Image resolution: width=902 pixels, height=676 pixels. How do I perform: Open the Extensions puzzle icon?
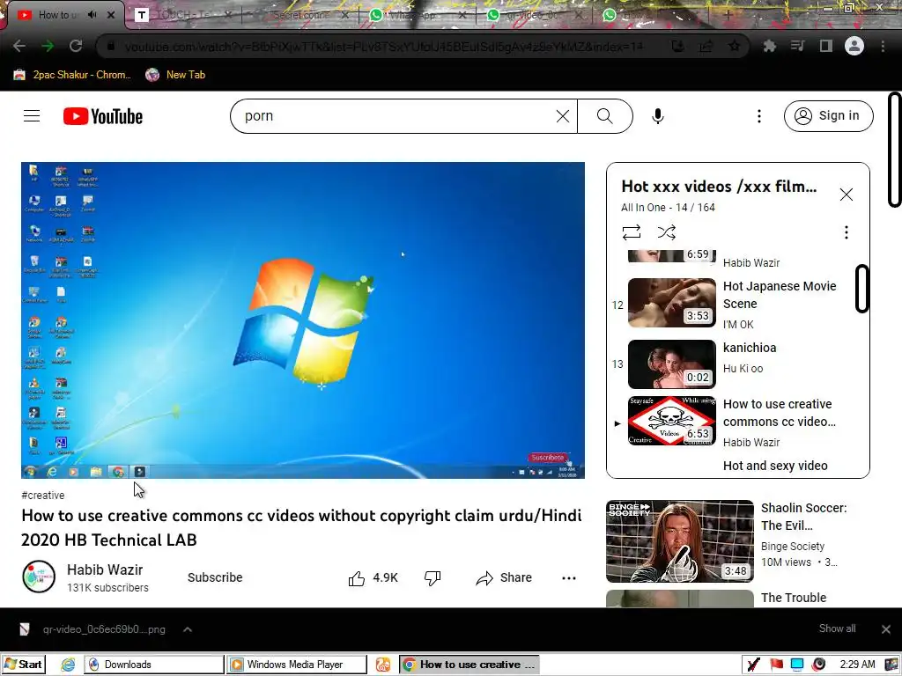[x=769, y=46]
